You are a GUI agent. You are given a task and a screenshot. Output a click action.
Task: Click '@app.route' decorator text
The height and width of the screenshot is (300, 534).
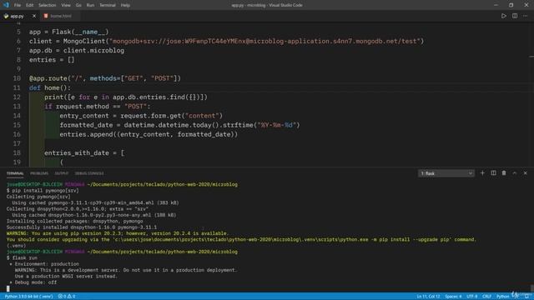coord(48,78)
